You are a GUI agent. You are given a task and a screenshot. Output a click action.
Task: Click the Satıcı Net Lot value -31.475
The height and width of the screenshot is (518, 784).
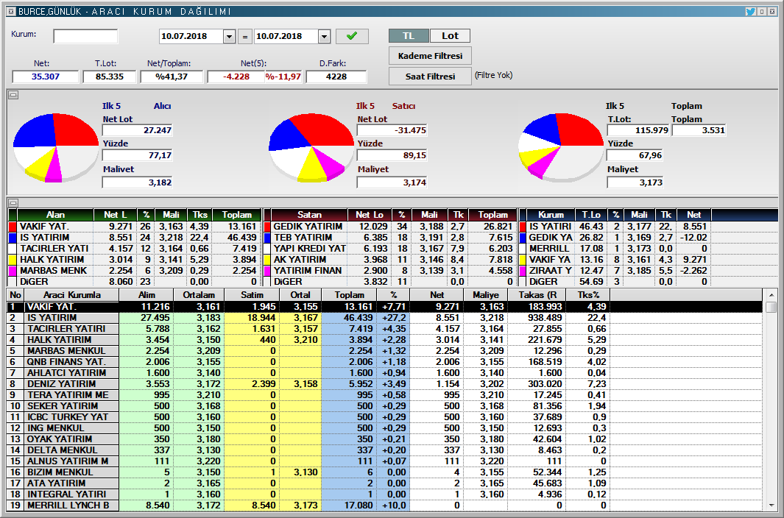(392, 130)
